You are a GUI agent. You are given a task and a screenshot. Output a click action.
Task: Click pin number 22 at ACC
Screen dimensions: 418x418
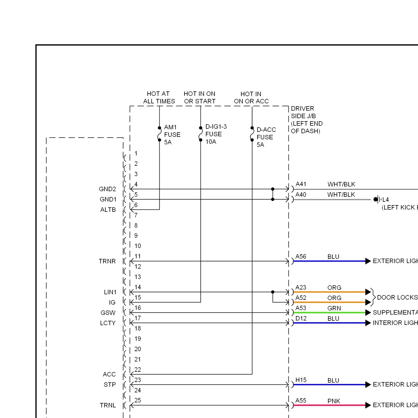pos(138,370)
